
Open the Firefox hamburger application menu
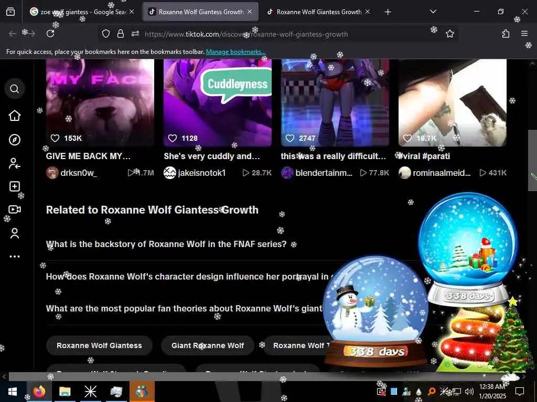click(x=524, y=33)
